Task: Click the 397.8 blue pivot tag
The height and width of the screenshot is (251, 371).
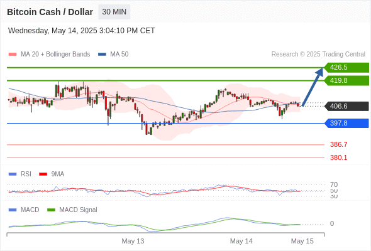Action: 346,123
